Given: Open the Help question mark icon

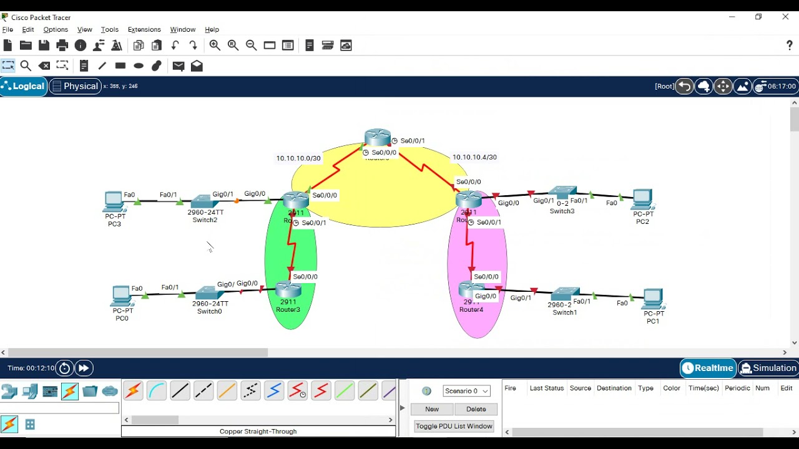Looking at the screenshot, I should [x=790, y=45].
